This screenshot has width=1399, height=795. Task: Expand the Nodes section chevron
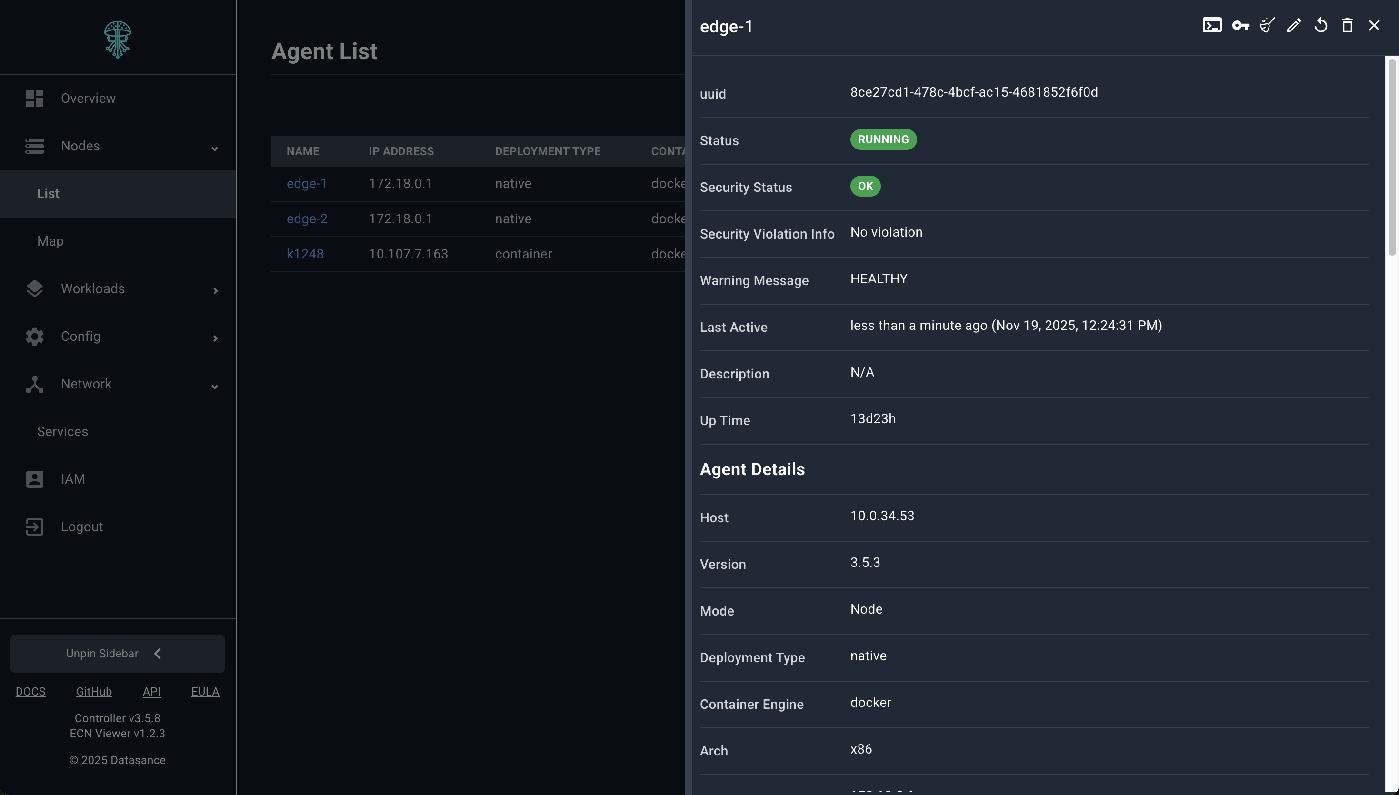tap(215, 148)
